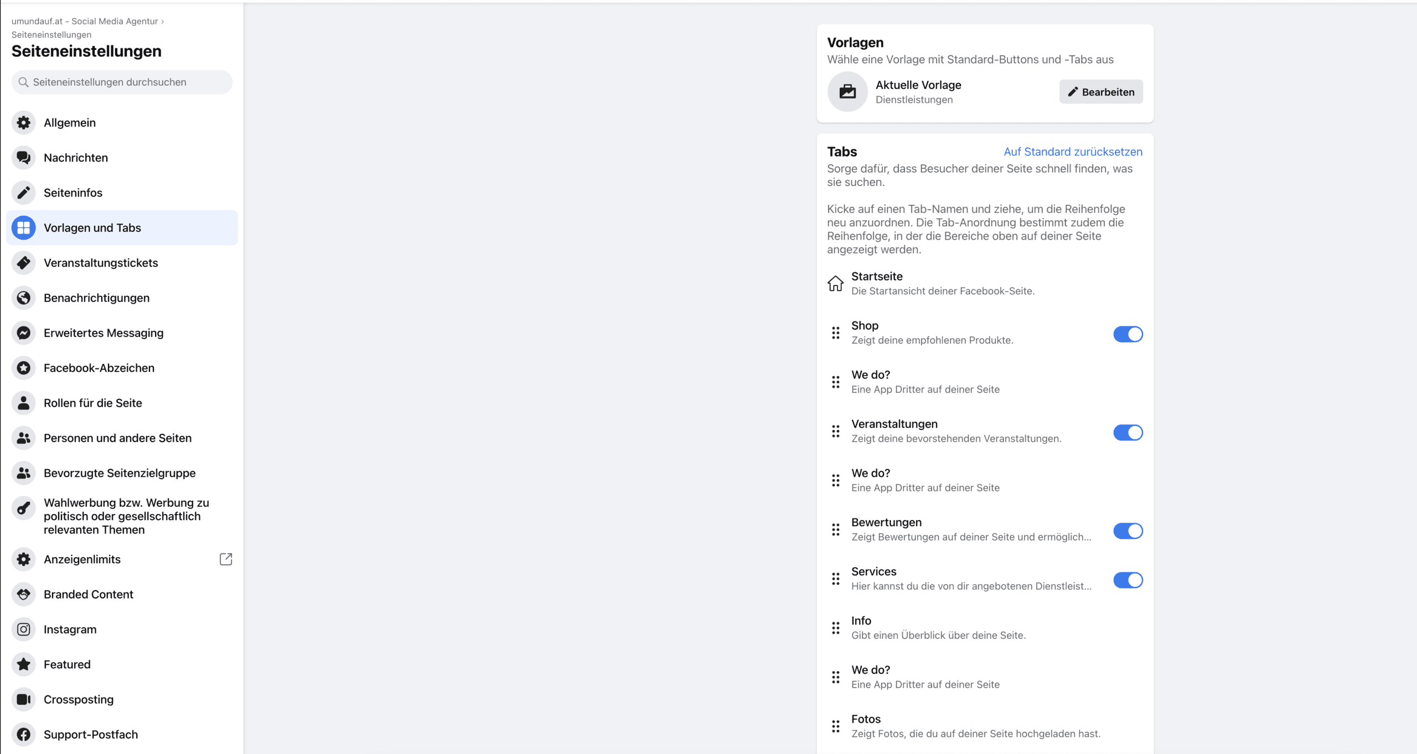Disable the Shop tab toggle
The height and width of the screenshot is (754, 1417).
(1128, 334)
